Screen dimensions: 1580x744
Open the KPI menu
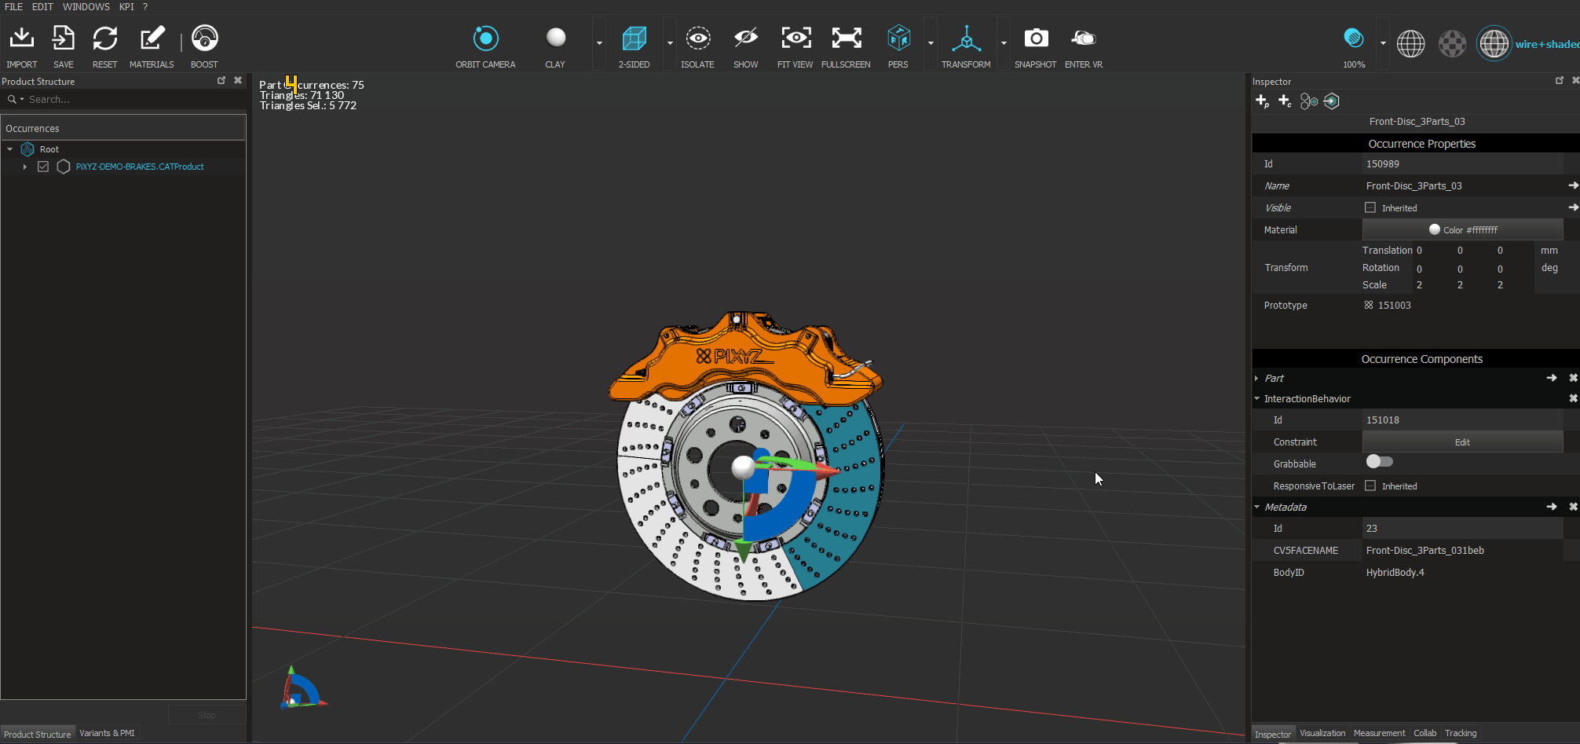click(x=126, y=7)
